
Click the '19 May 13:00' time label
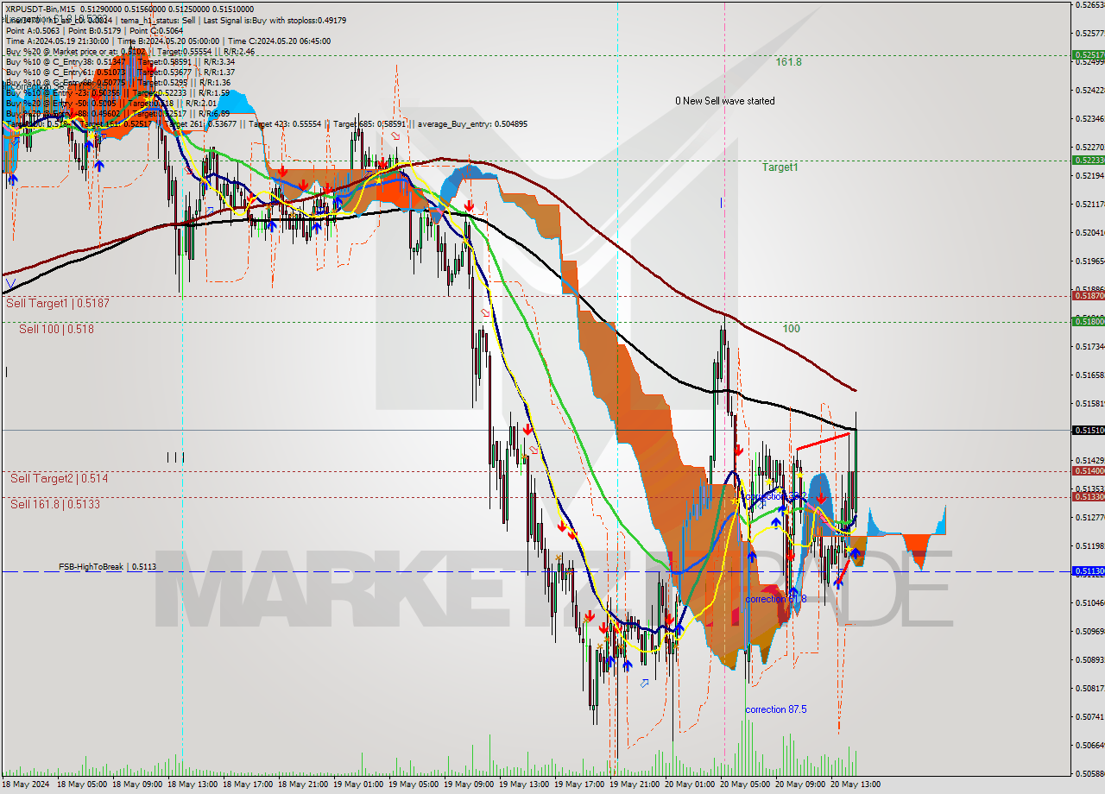point(525,785)
